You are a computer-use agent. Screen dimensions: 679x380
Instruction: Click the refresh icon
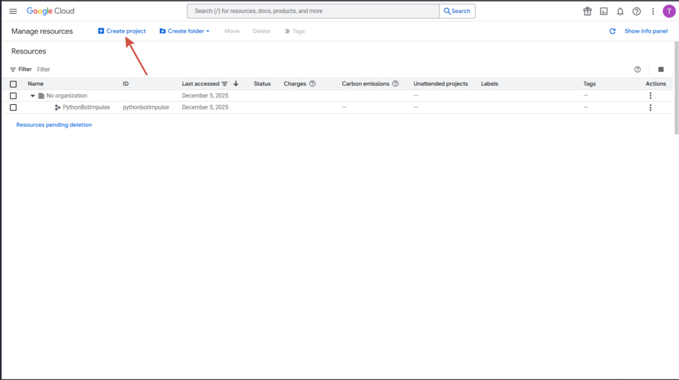[x=612, y=31]
